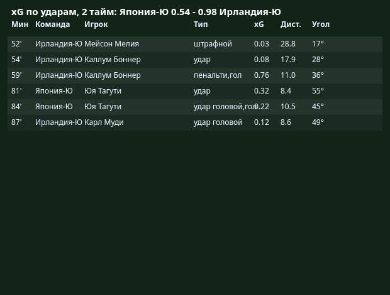Select 'Каллум Боннер' in the 54' row

pos(113,60)
